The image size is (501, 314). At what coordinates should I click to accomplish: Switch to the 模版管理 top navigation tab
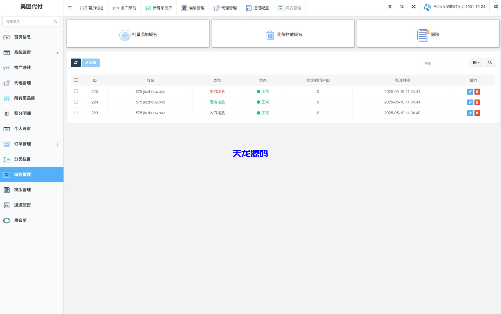coord(193,7)
